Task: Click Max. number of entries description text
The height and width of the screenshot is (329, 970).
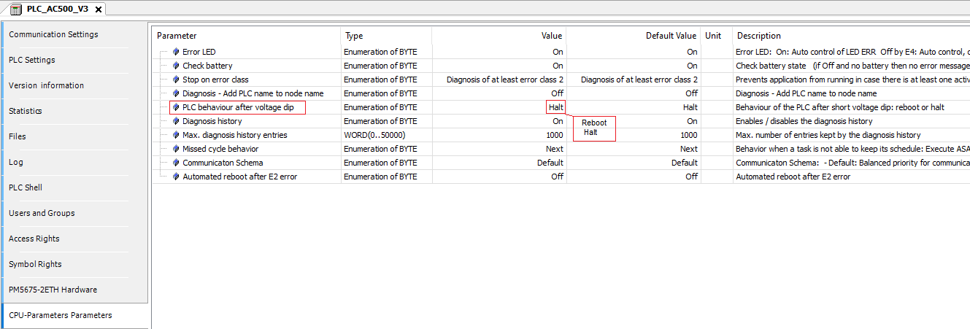Action: 828,135
